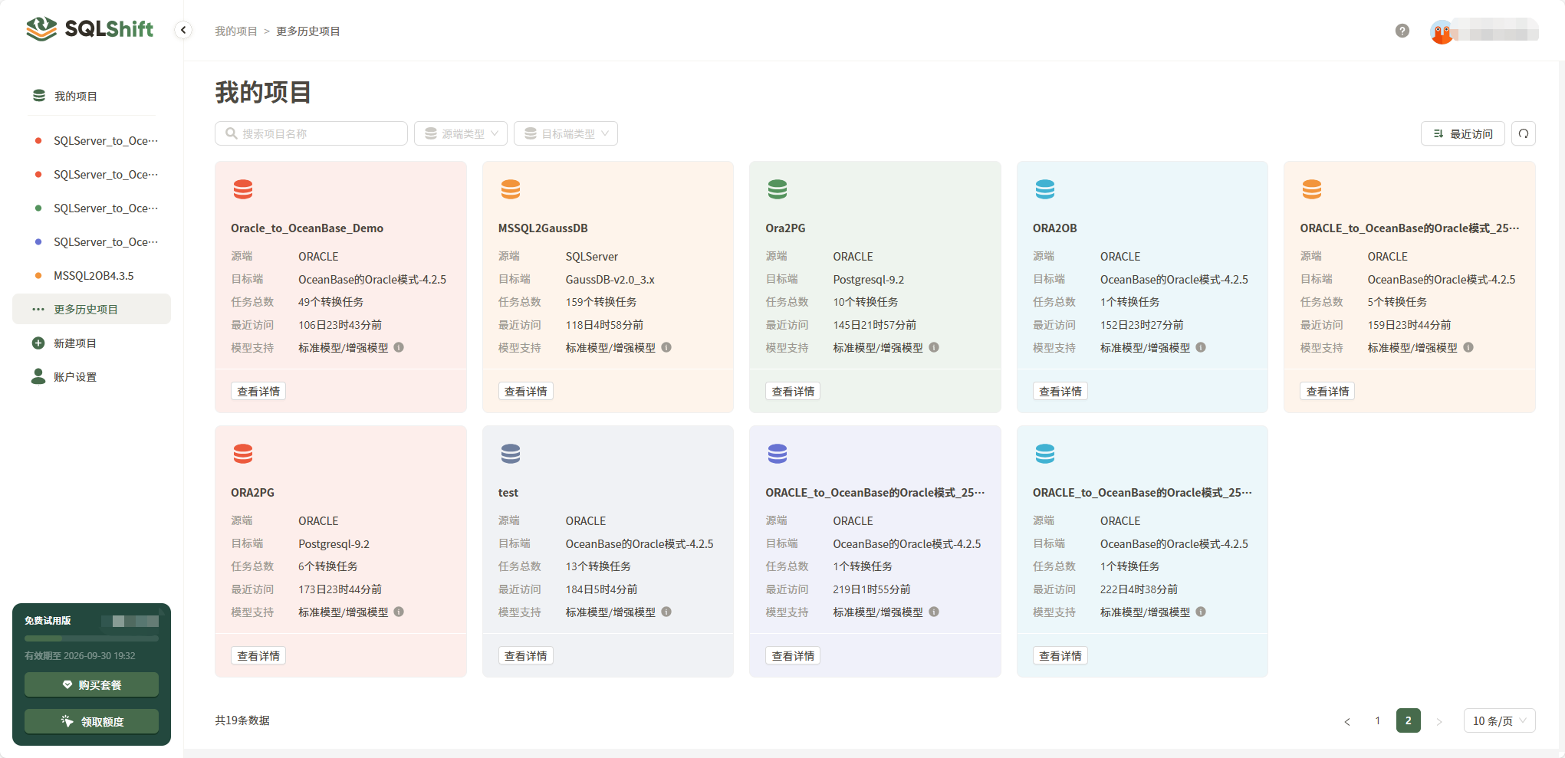The image size is (1565, 758).
Task: Select 更多历史项目 in the sidebar
Action: click(x=85, y=309)
